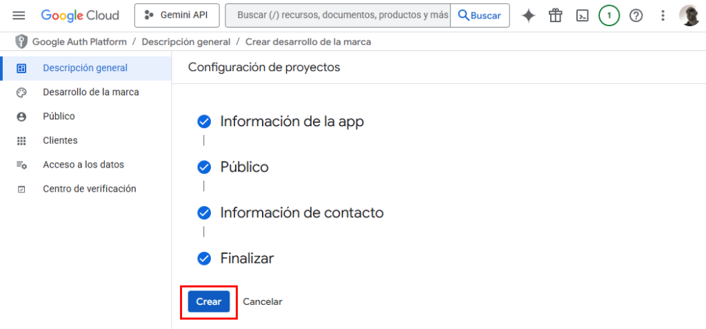Screen dimensions: 706x329
Task: Expand the Público configuration step
Action: (x=244, y=168)
